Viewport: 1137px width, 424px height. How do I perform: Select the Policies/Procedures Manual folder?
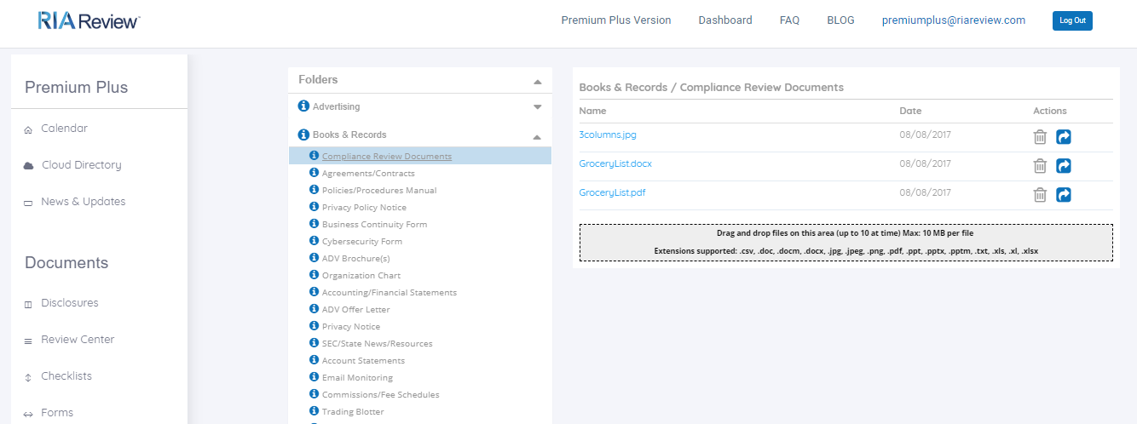pos(379,191)
